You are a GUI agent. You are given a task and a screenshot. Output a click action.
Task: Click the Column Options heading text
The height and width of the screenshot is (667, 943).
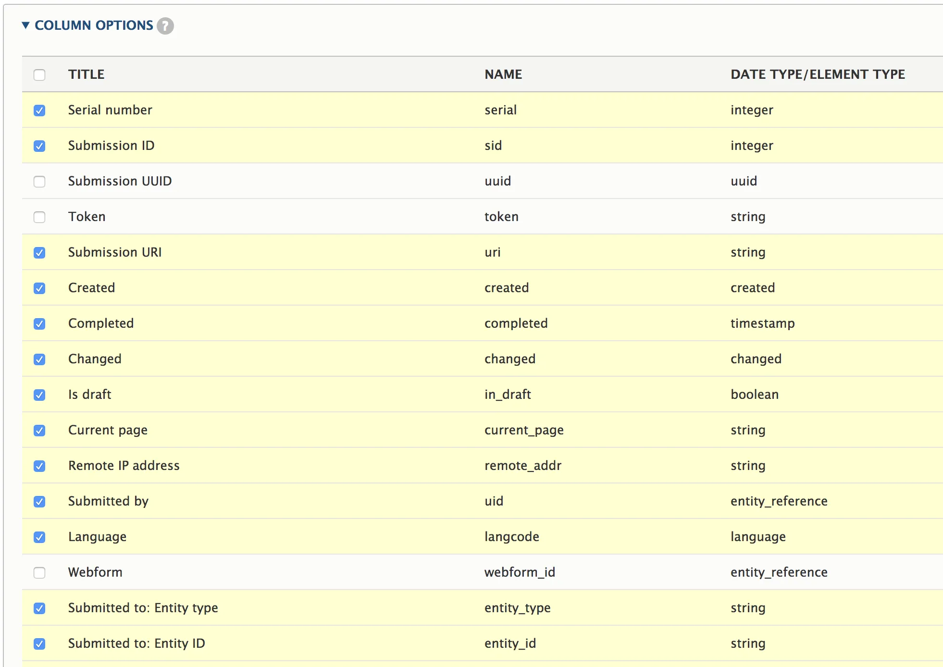pos(94,25)
